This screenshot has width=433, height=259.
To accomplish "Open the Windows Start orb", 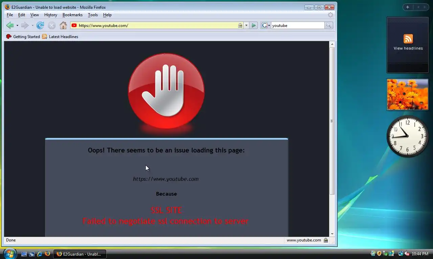I will (9, 253).
